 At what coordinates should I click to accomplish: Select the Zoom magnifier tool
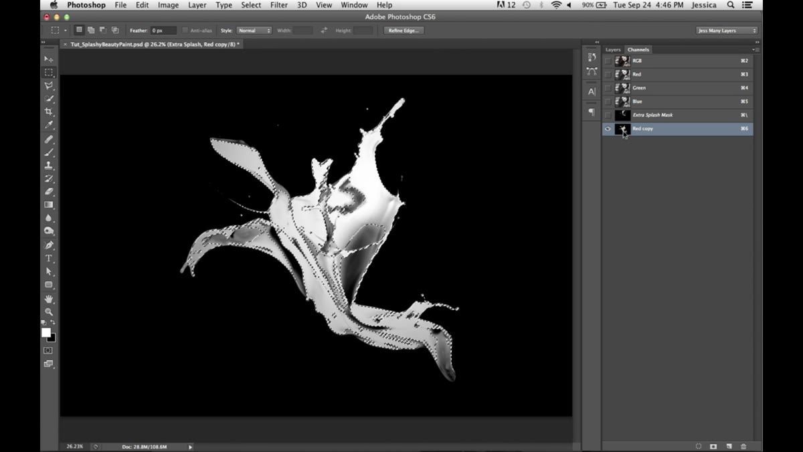coord(49,312)
